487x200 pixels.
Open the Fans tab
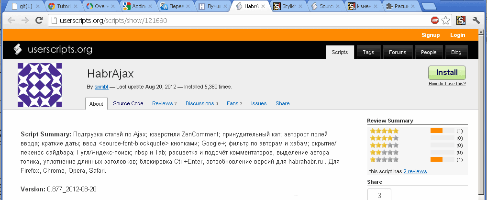(234, 103)
